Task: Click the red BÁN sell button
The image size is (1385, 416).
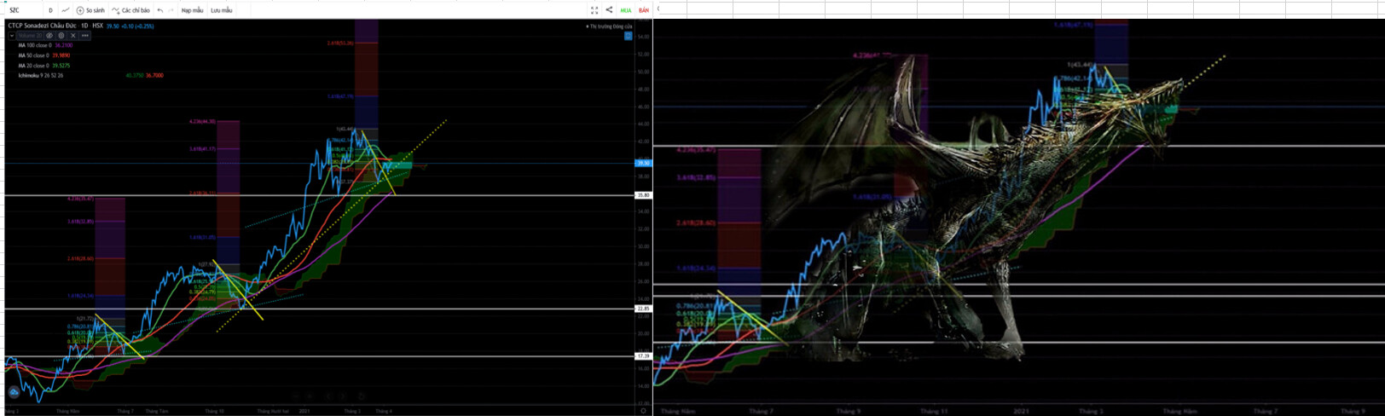Action: coord(644,10)
